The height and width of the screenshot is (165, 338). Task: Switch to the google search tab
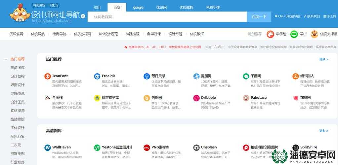point(138,7)
